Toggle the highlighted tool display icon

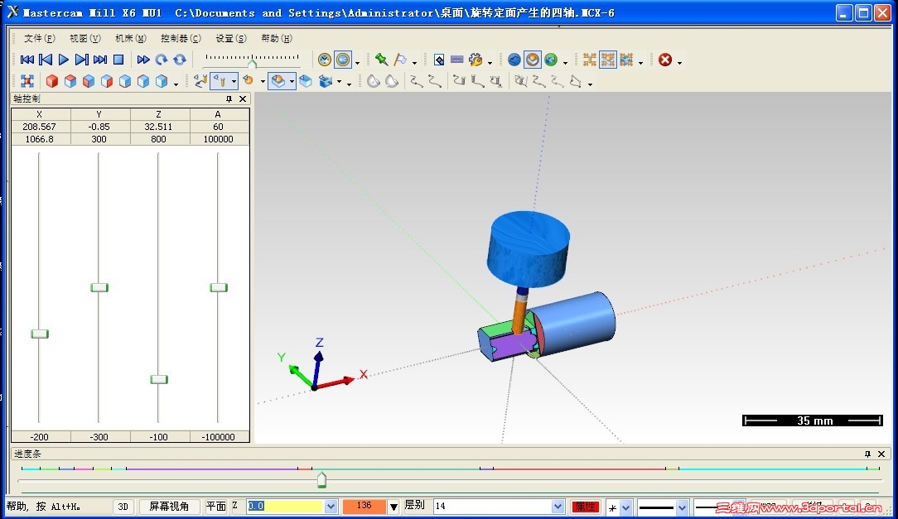(x=220, y=81)
